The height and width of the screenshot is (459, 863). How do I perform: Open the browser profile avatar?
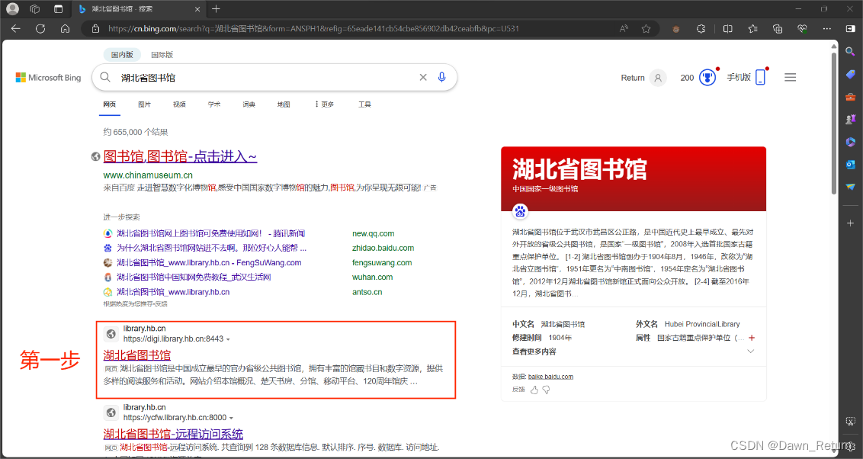tap(12, 9)
